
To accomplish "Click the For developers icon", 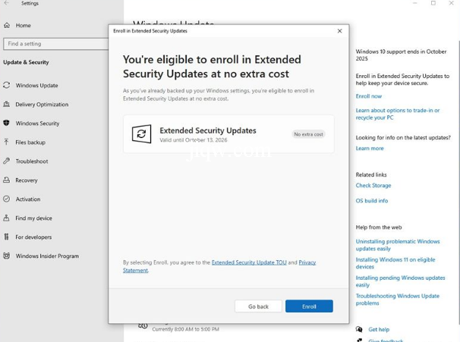I will coord(7,237).
